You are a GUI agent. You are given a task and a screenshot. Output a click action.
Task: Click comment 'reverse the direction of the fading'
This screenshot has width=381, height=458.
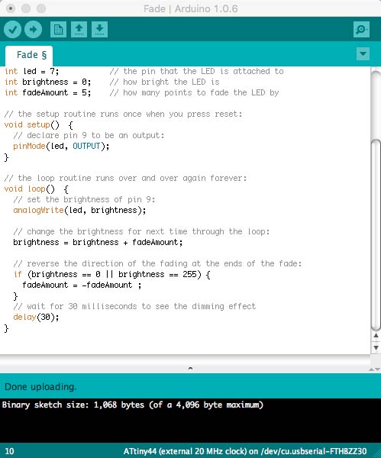pyautogui.click(x=157, y=264)
